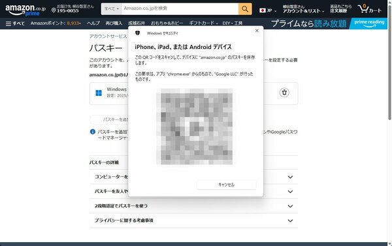Open Amazonポイント 8,933 dropdown
Screen dimensions: 392x246
56,23
